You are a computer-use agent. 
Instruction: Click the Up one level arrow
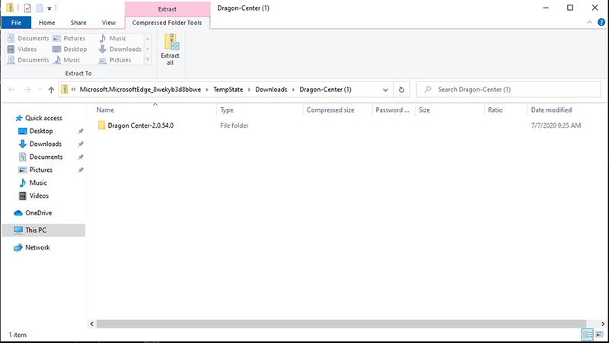[x=51, y=90]
